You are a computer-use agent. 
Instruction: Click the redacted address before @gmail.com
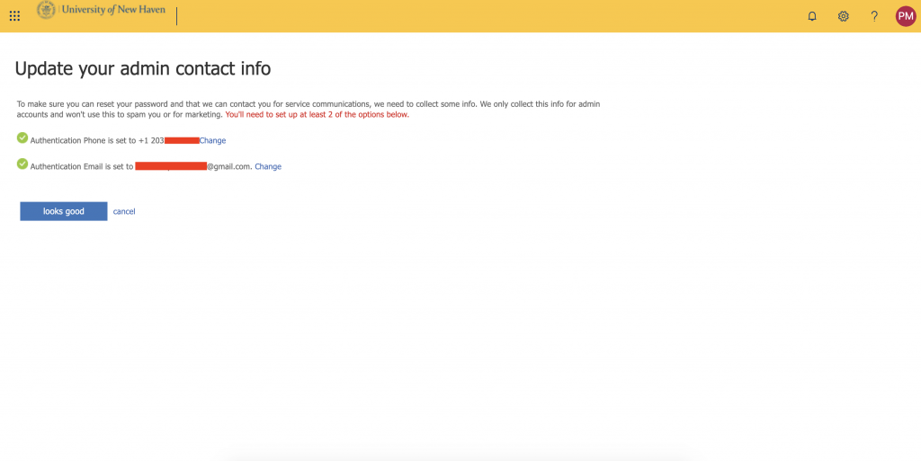point(171,166)
